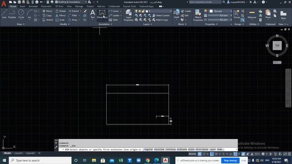The width and height of the screenshot is (292, 164).
Task: Toggle object snap in status bar
Action: (x=235, y=154)
